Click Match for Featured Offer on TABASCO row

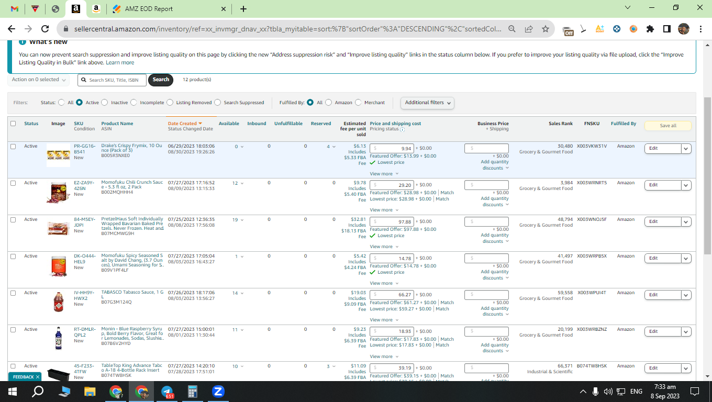[x=447, y=303]
